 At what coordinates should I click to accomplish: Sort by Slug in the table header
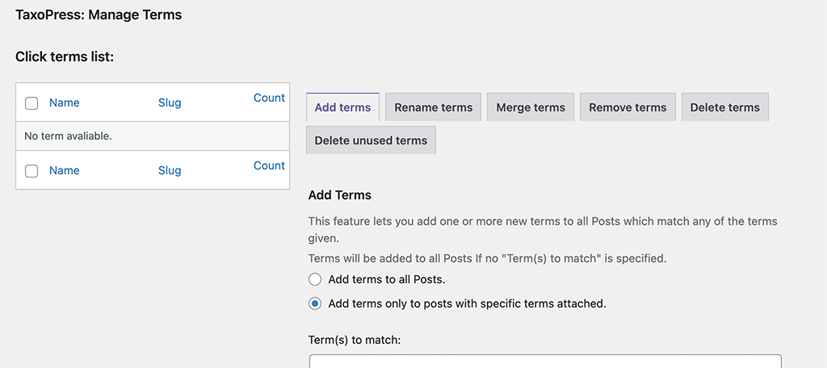(170, 102)
